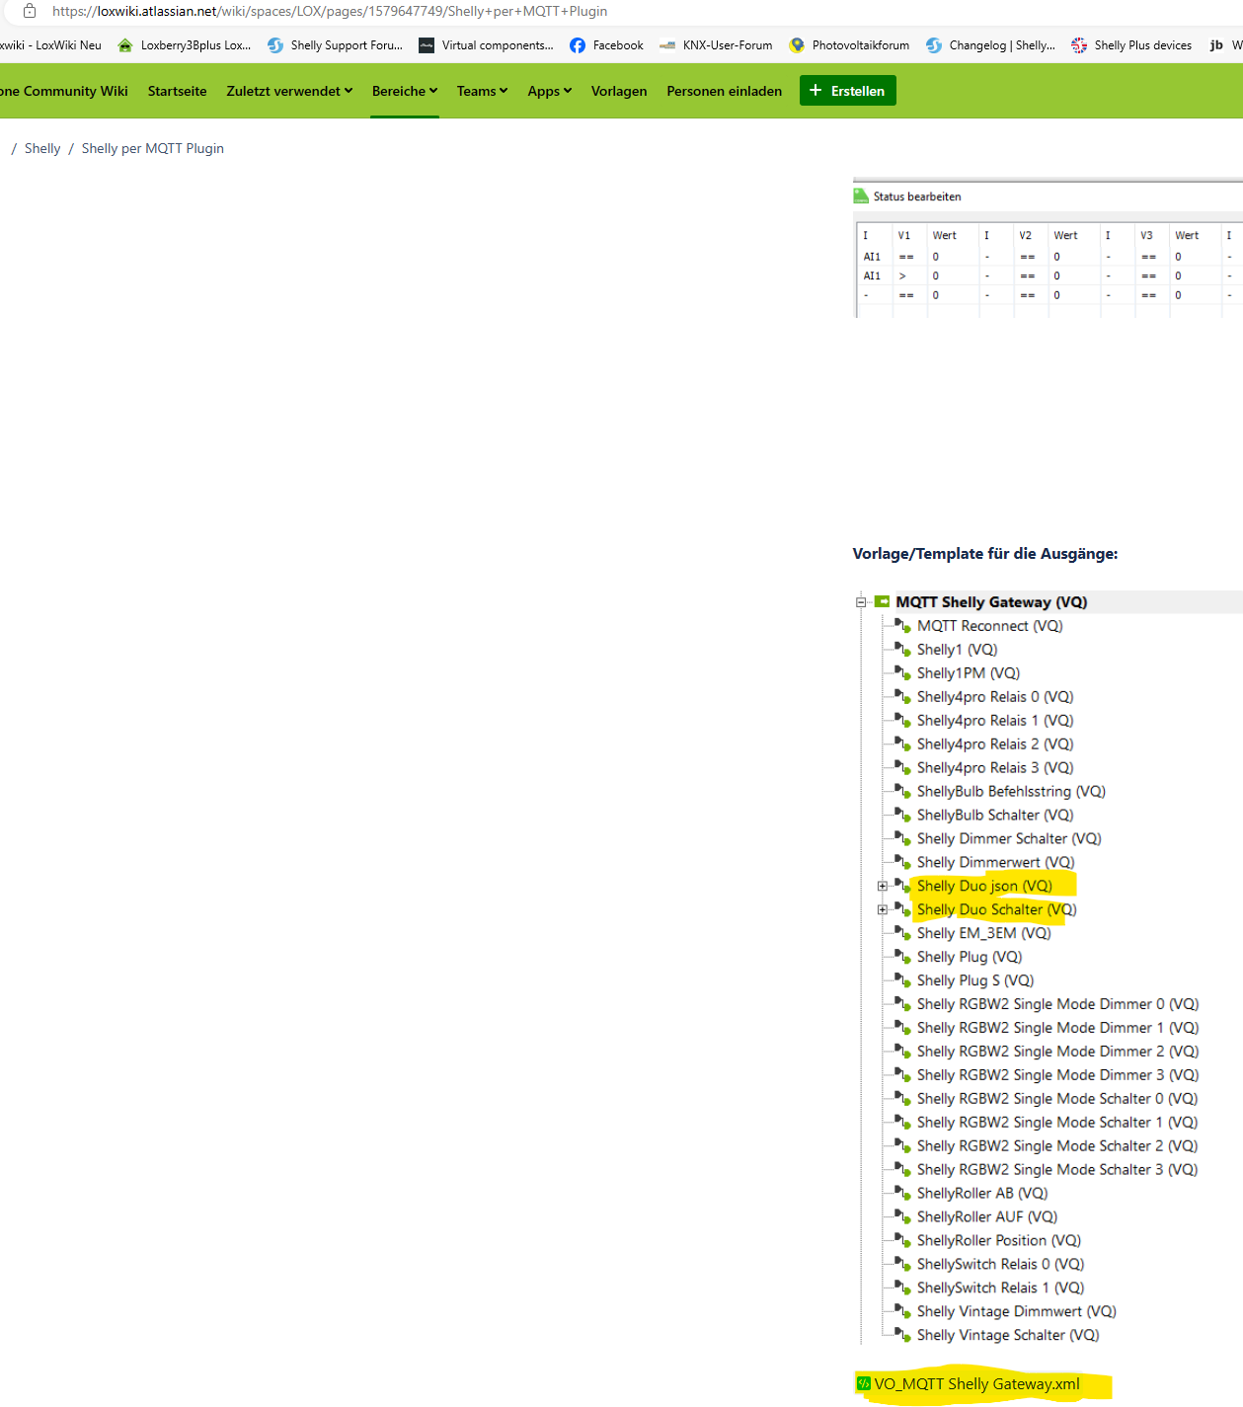Click the 'Vorlage/Template für die Ausgänge:' heading
This screenshot has width=1243, height=1407.
tap(985, 554)
